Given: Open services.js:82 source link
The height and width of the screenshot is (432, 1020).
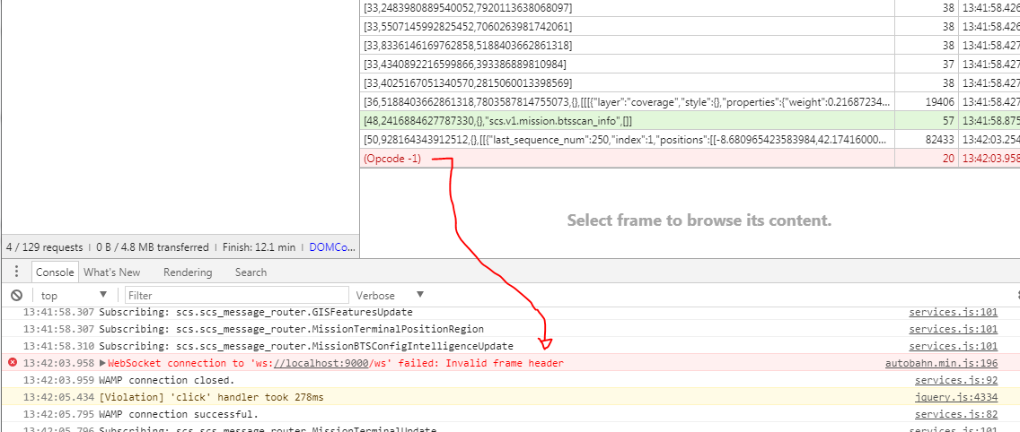Looking at the screenshot, I should point(956,414).
